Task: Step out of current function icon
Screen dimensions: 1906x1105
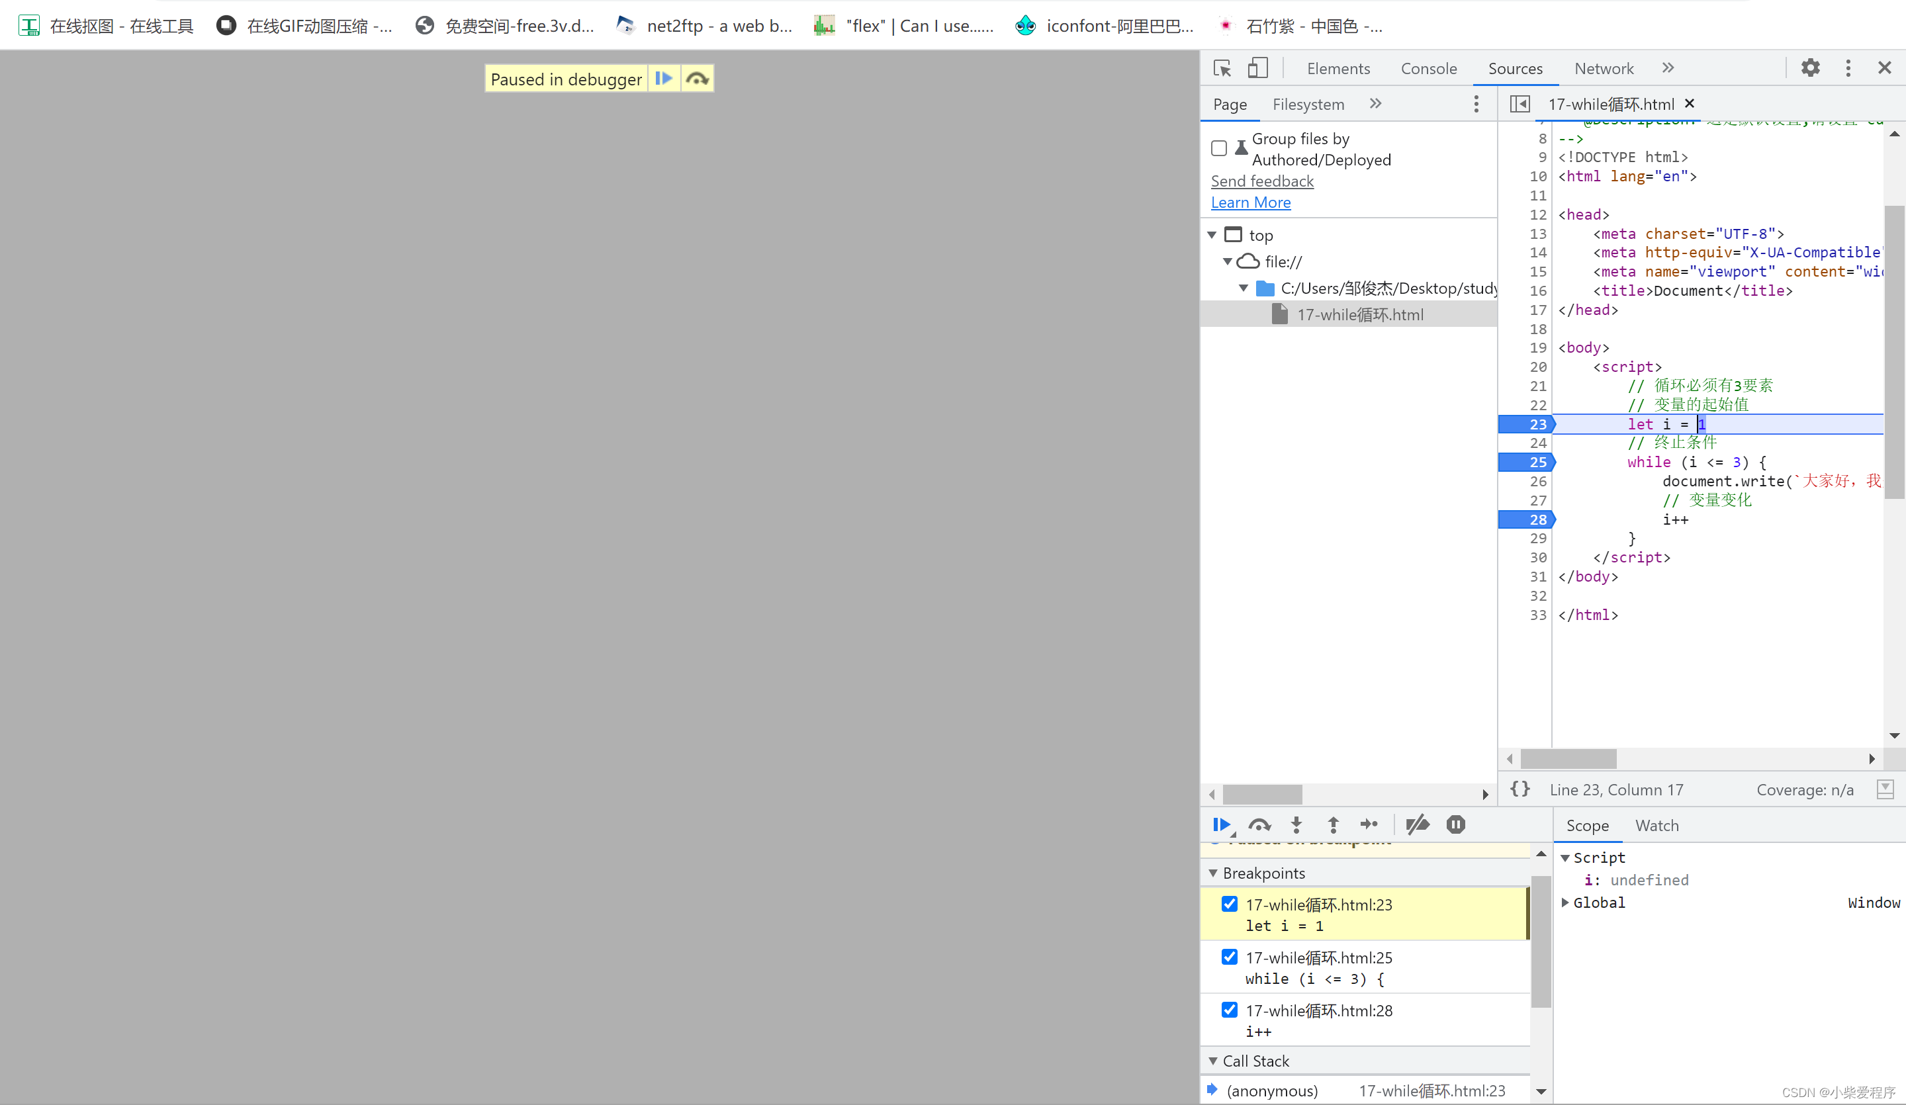Action: click(x=1334, y=824)
